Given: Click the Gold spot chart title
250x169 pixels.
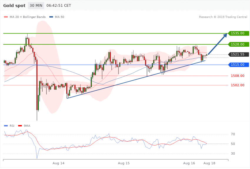Looking at the screenshot, I should tap(14, 6).
